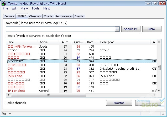
Task: Sort results by Genre column header
Action: (x=48, y=42)
